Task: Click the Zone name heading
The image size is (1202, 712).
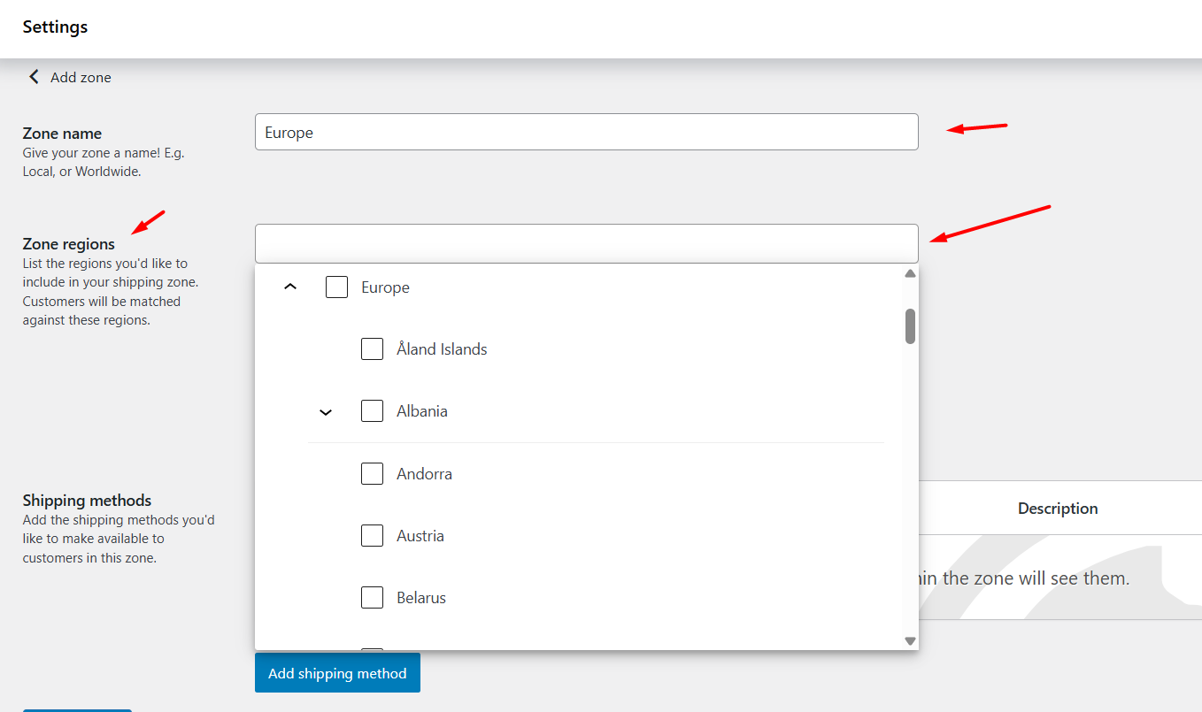Action: click(62, 134)
